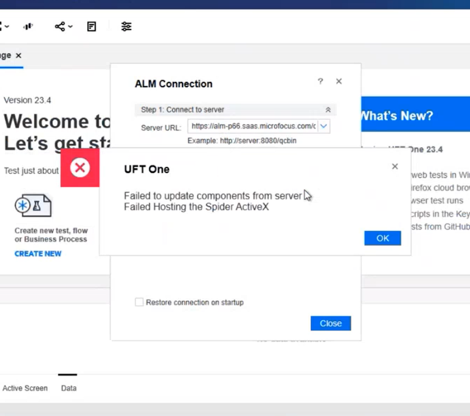470x416 pixels.
Task: Enable Restore connection on startup checkbox
Action: coord(139,302)
